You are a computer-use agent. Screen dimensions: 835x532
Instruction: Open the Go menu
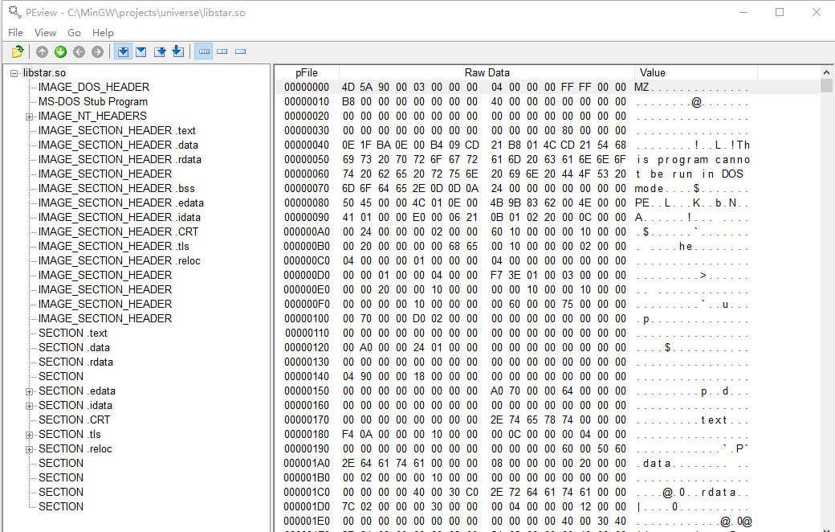pyautogui.click(x=74, y=33)
